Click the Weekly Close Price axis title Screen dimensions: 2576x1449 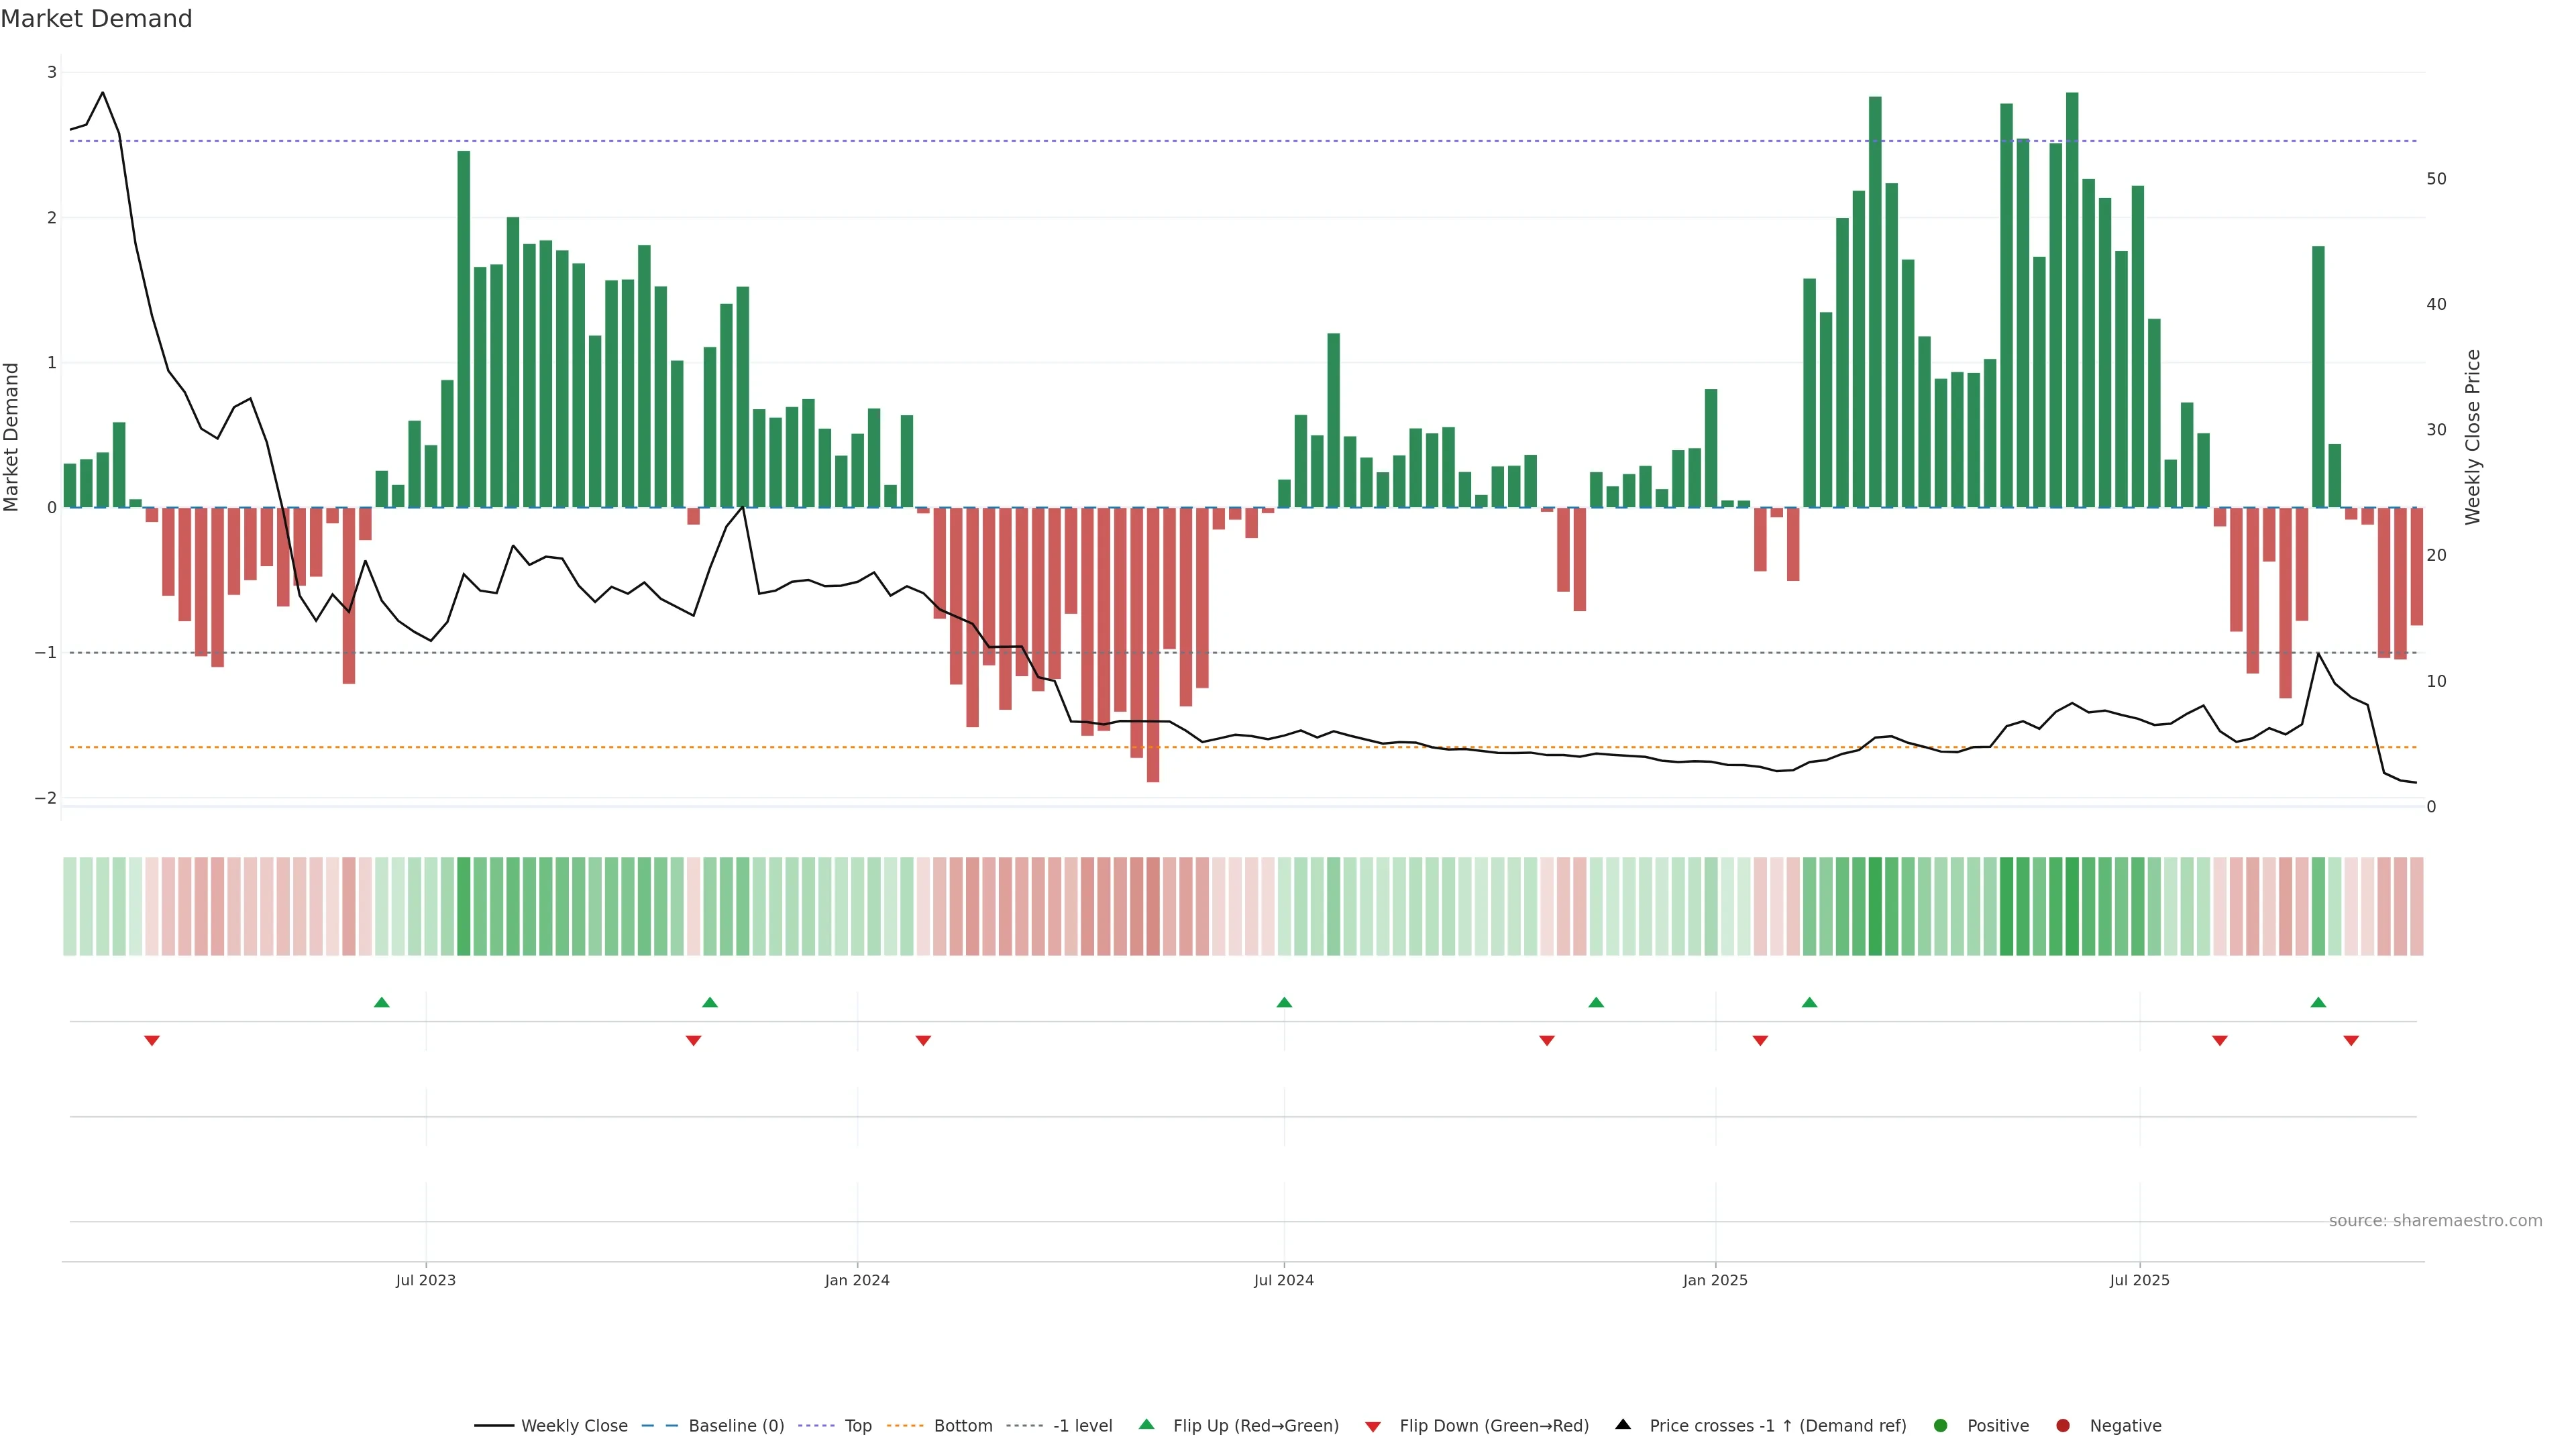coord(2472,437)
